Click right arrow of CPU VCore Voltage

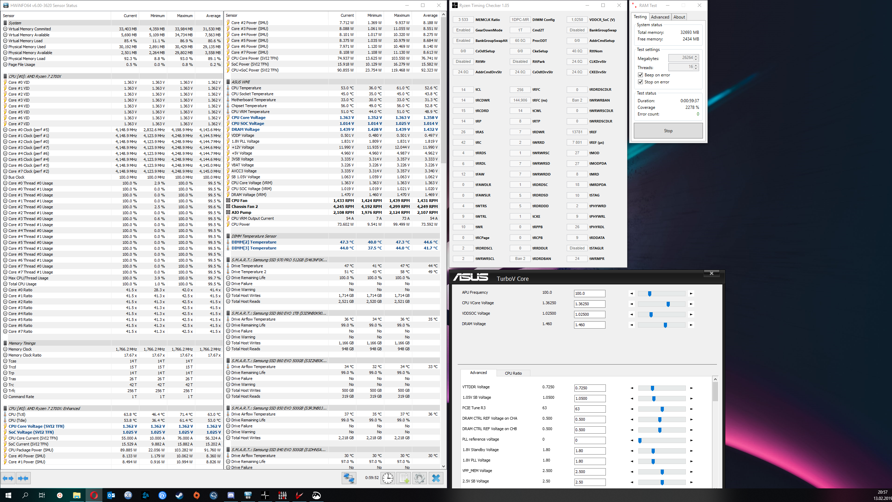point(691,304)
